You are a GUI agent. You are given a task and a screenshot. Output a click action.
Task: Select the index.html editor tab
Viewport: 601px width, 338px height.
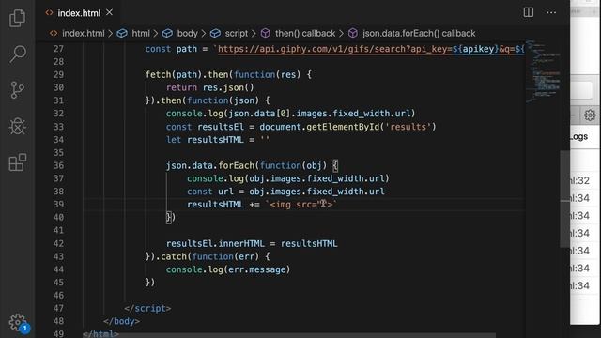pyautogui.click(x=79, y=13)
